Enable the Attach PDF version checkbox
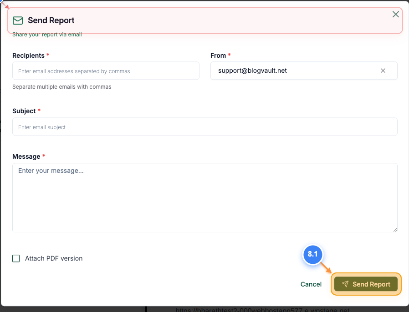409x312 pixels. pyautogui.click(x=16, y=258)
